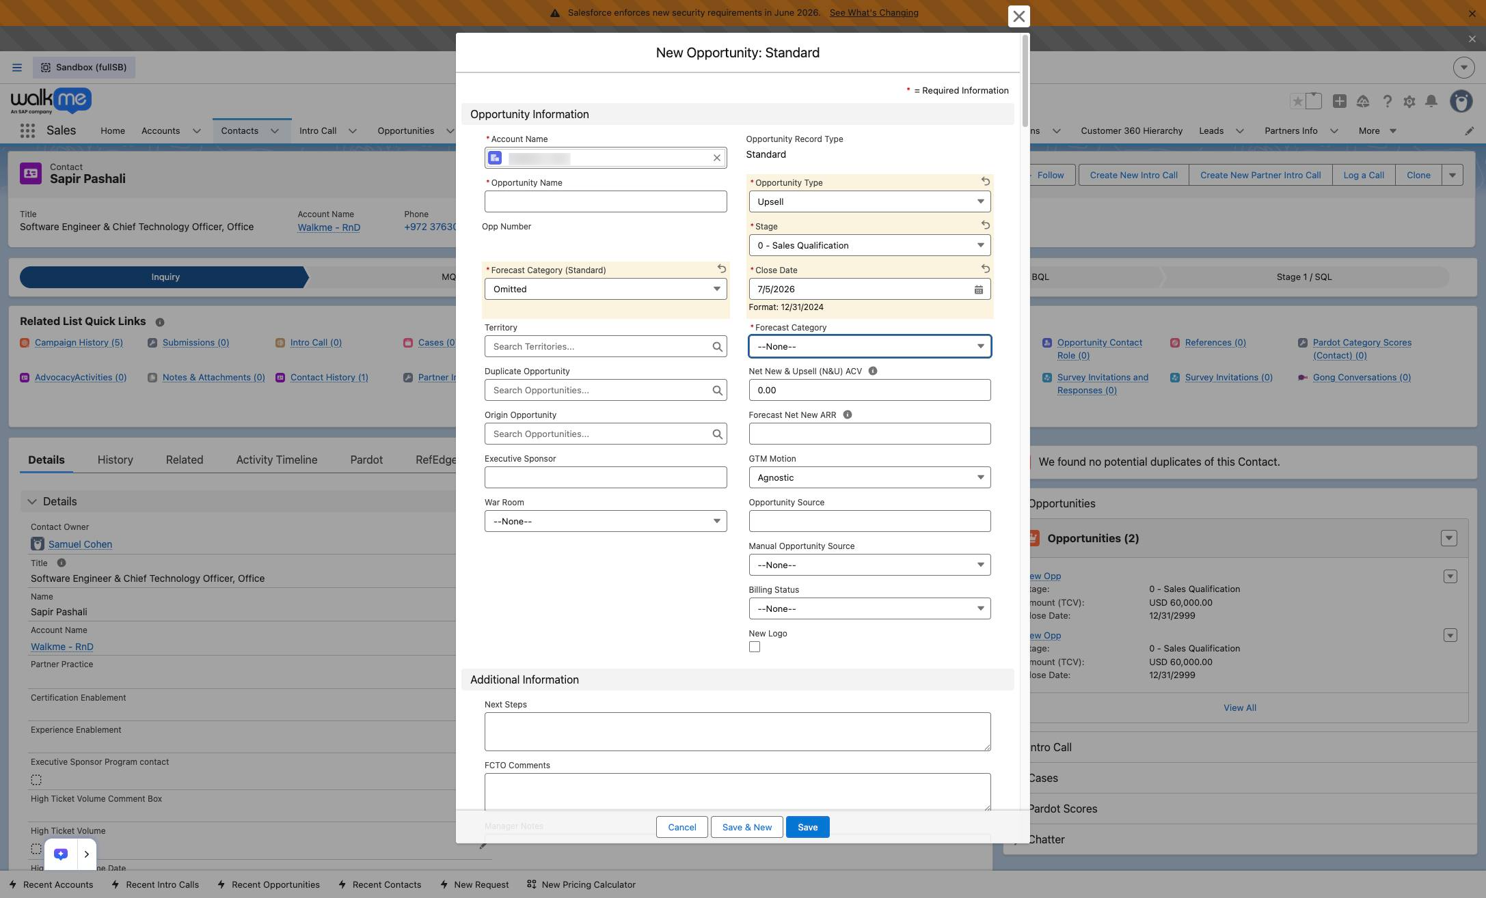Show info for Net New & Upsell ACV
The image size is (1486, 898).
(x=872, y=371)
